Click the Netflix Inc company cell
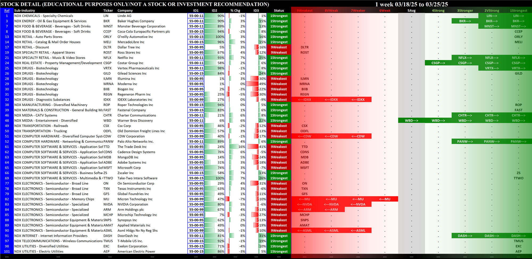This screenshot has height=259, width=532. coord(126,58)
